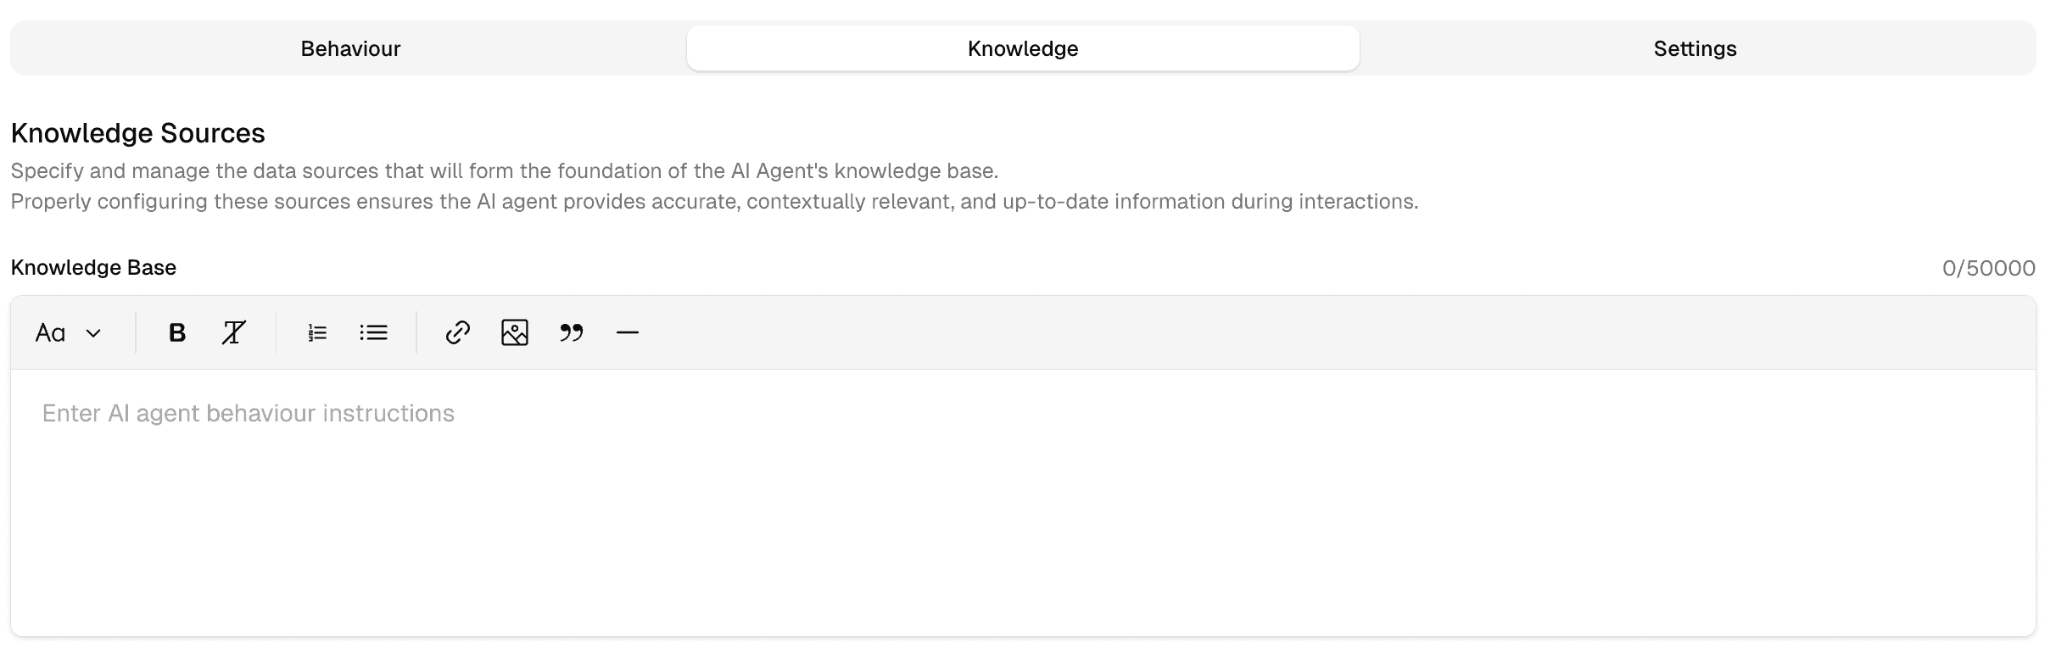Click the 'Properly configuring' description line
Screen dimensions: 2056x658
tap(713, 202)
